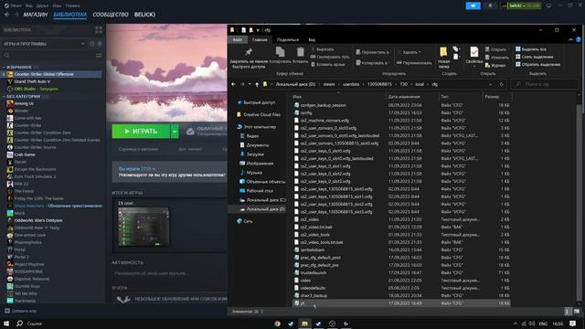Image resolution: width=585 pixels, height=329 pixels.
Task: Click the 730 breadcrumb in address bar
Action: 404,84
